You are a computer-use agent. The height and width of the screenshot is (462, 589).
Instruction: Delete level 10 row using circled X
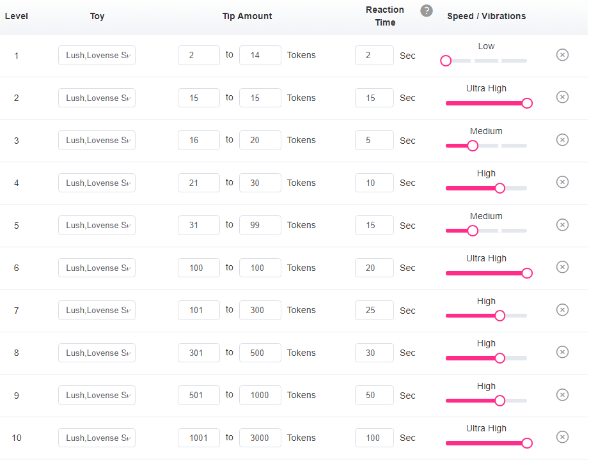tap(562, 437)
